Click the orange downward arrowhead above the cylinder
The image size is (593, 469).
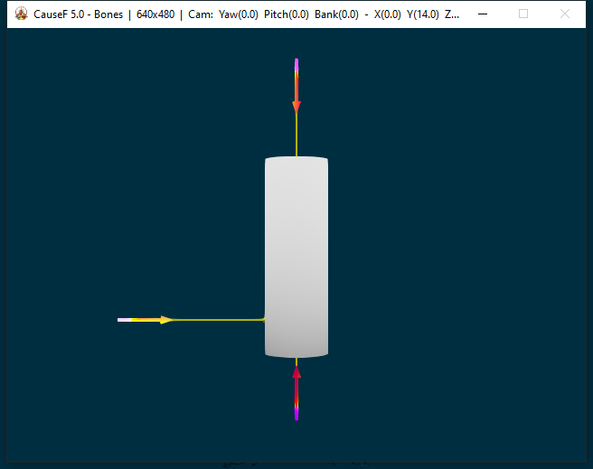pyautogui.click(x=296, y=107)
